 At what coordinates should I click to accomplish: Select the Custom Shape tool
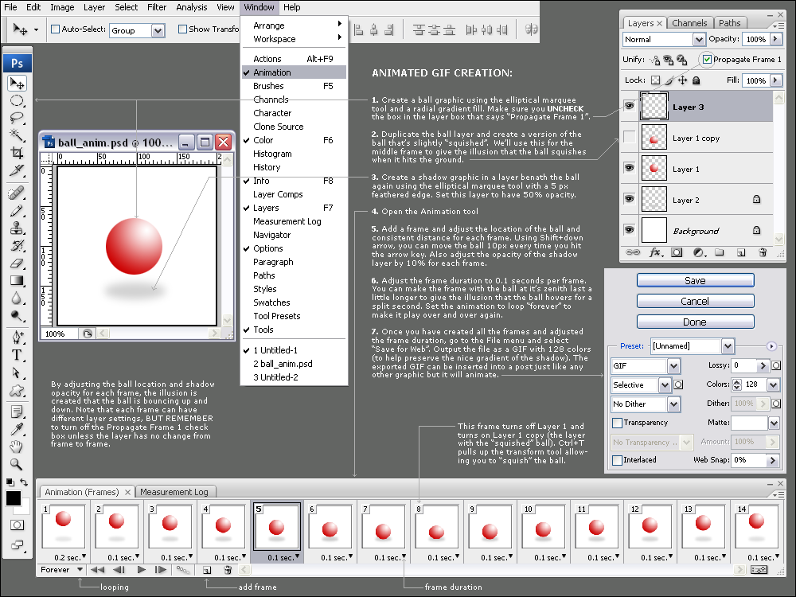click(x=18, y=390)
